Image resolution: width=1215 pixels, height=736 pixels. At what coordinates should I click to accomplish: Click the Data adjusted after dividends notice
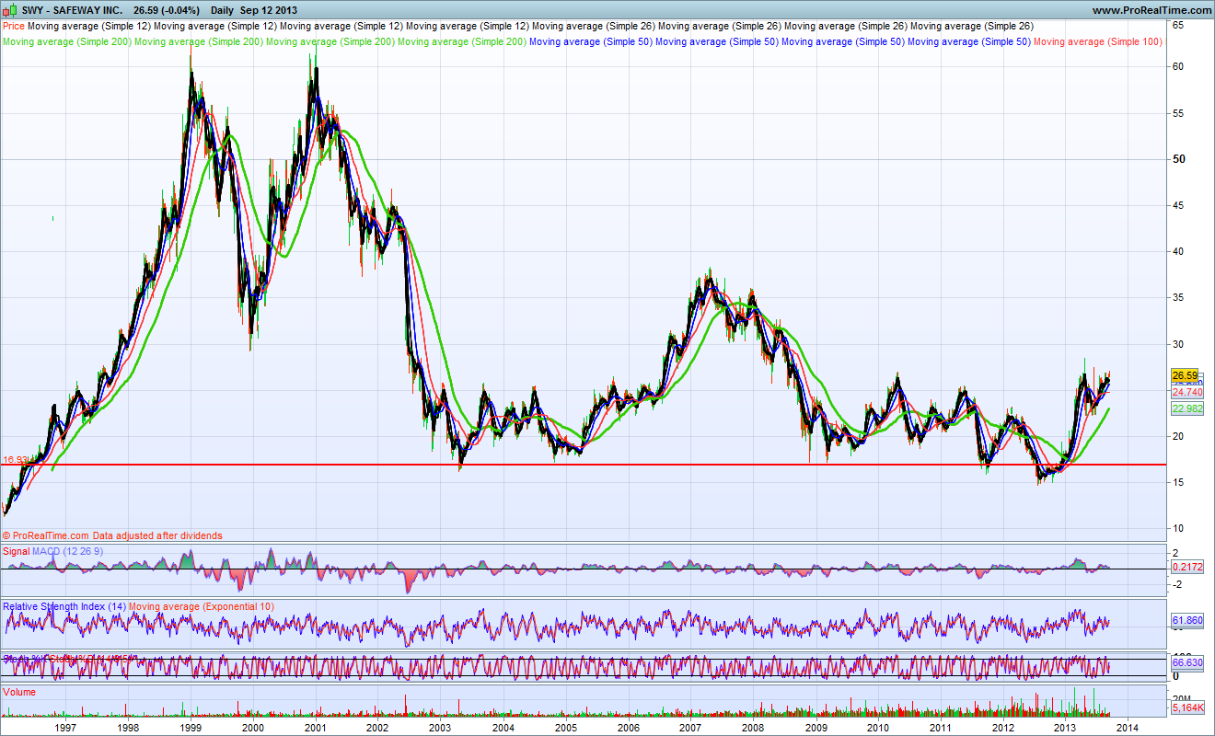(156, 535)
